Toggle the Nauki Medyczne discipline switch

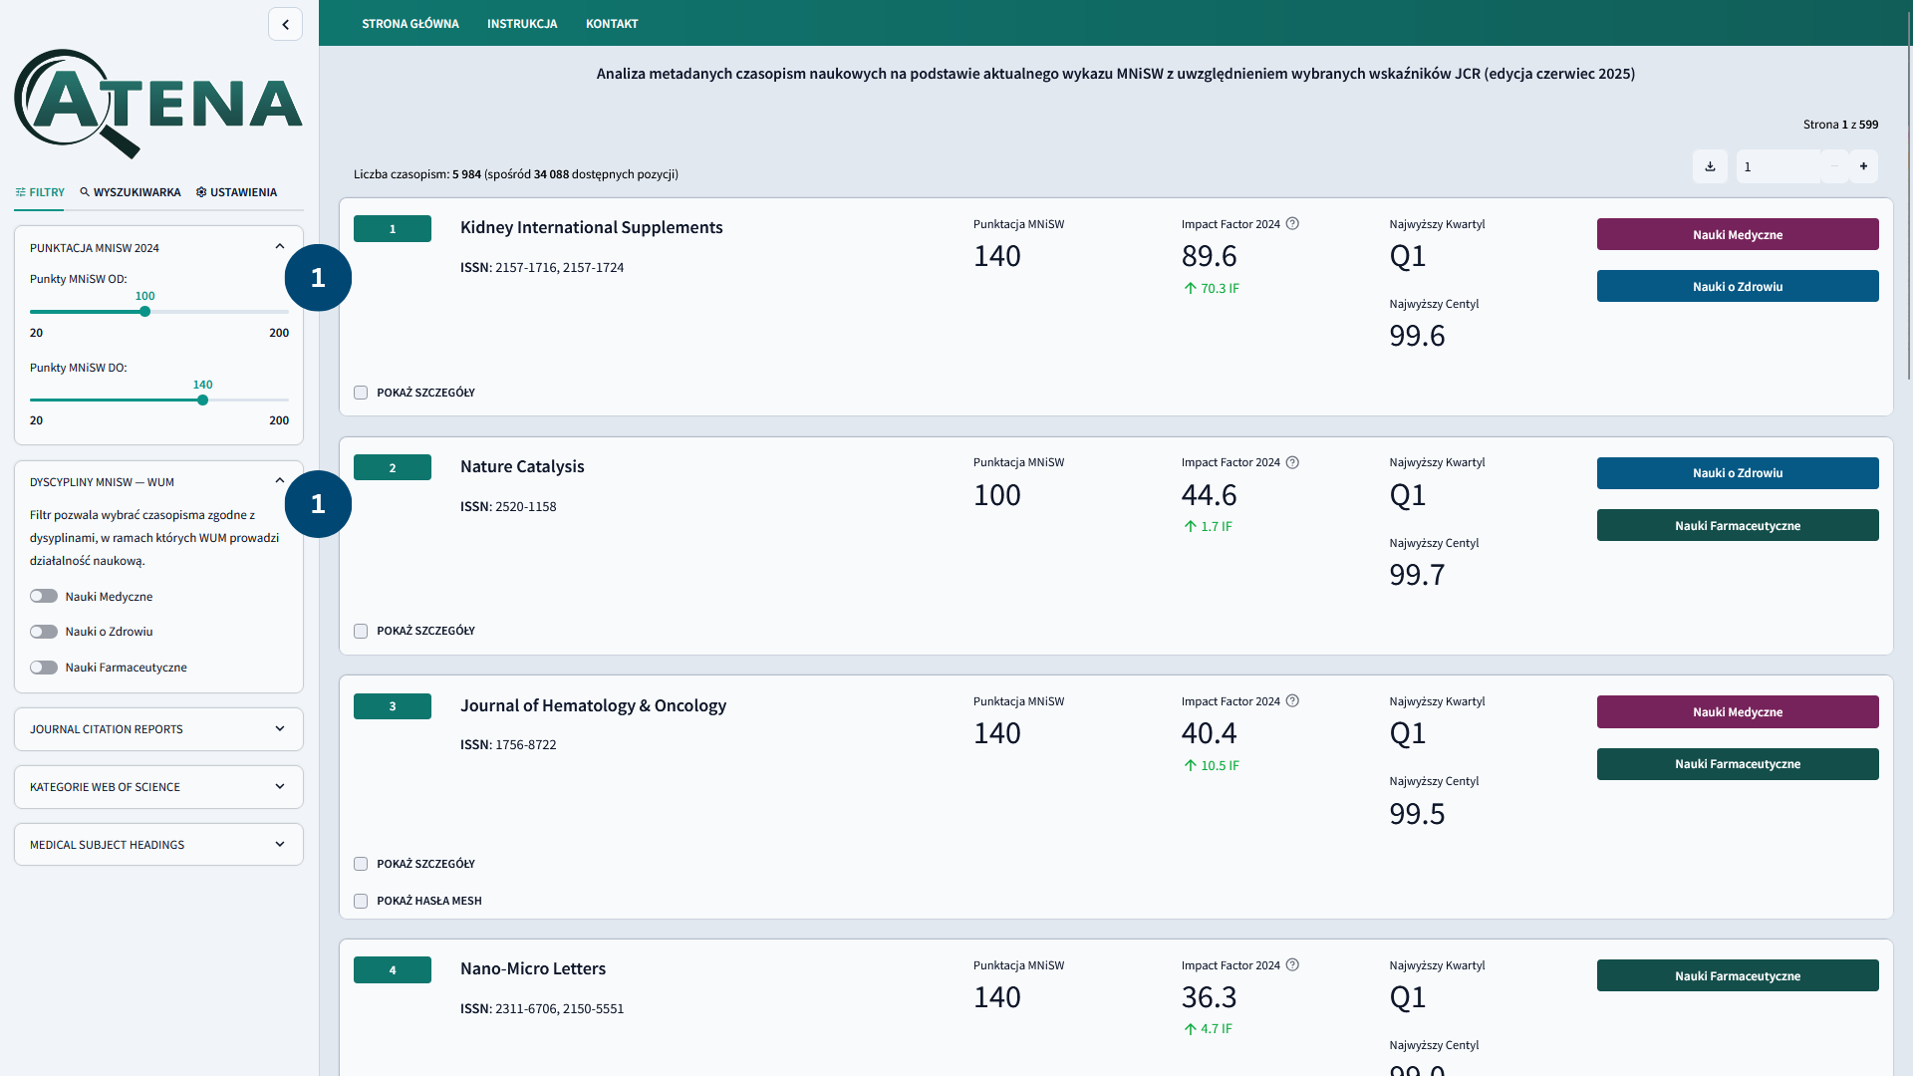44,596
